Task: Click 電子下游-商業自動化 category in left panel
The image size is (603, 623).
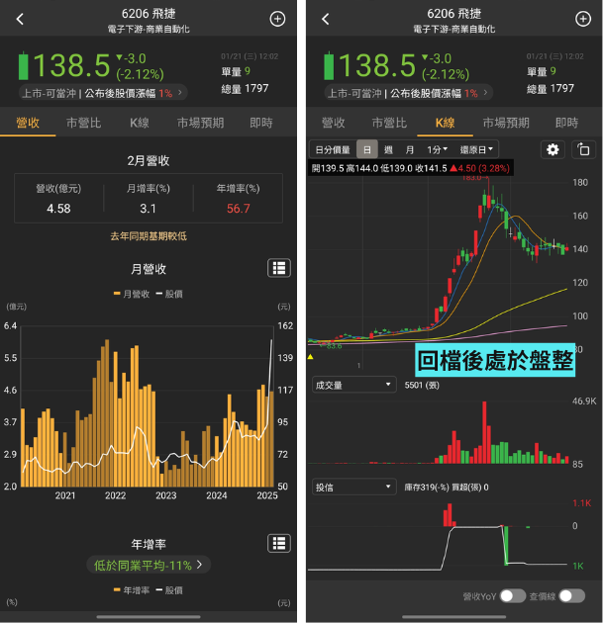Action: 149,29
